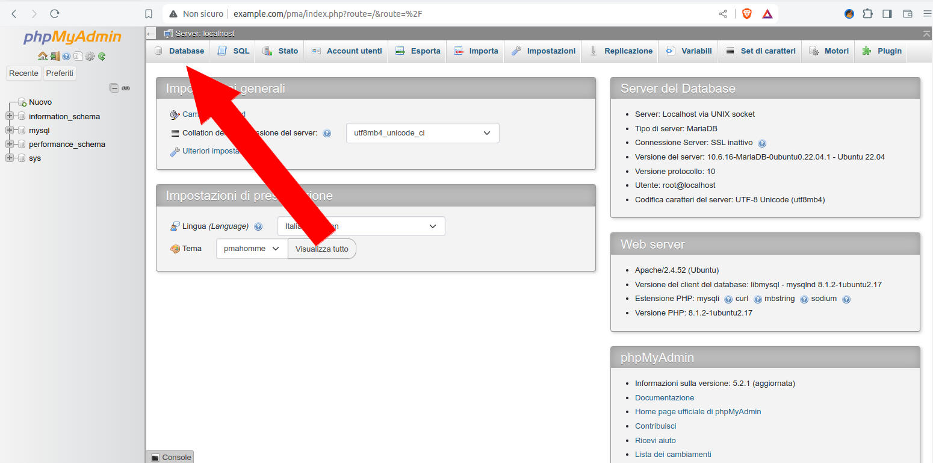Click the Ricevi aiuto link
The image size is (933, 463).
[x=656, y=440]
